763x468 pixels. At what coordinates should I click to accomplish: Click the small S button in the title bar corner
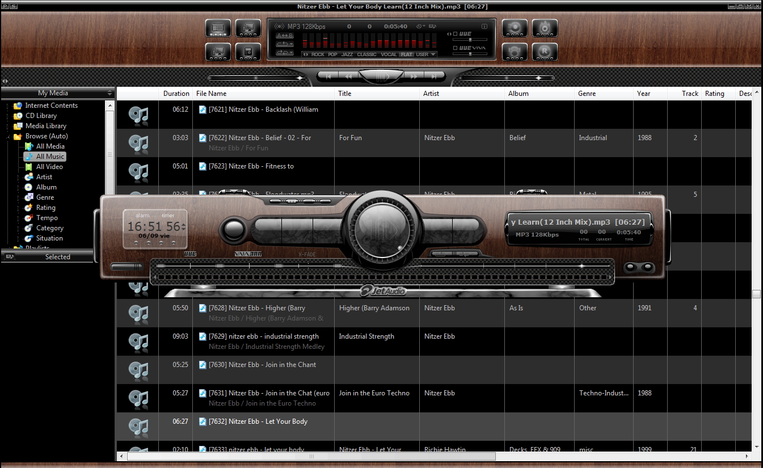(x=14, y=6)
